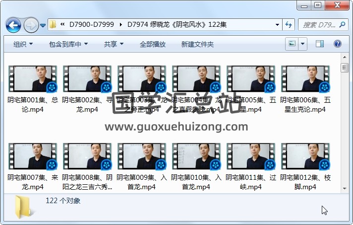Select D7900-D7999 breadcrumb segment

92,24
